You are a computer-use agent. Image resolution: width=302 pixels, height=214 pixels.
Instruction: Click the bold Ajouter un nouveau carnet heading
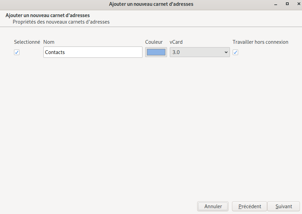(x=47, y=15)
